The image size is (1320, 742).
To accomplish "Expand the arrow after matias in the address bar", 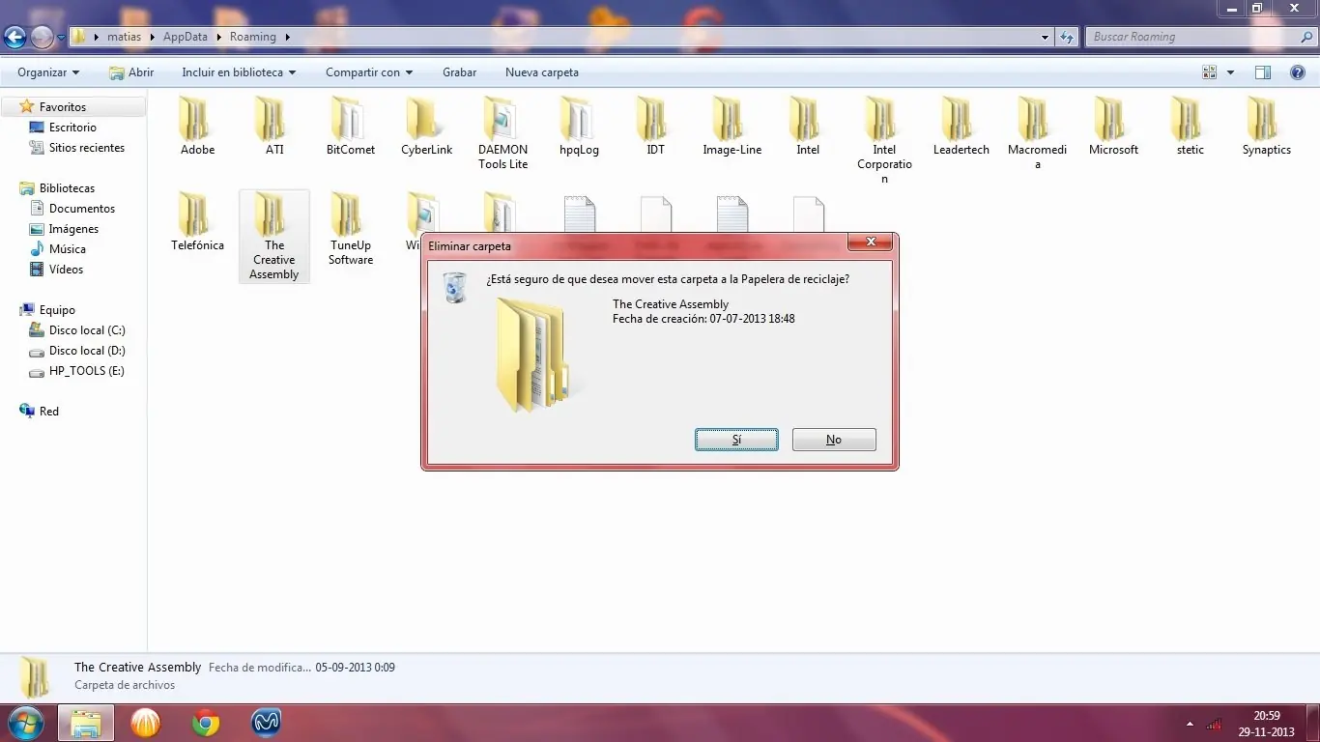I will (152, 37).
